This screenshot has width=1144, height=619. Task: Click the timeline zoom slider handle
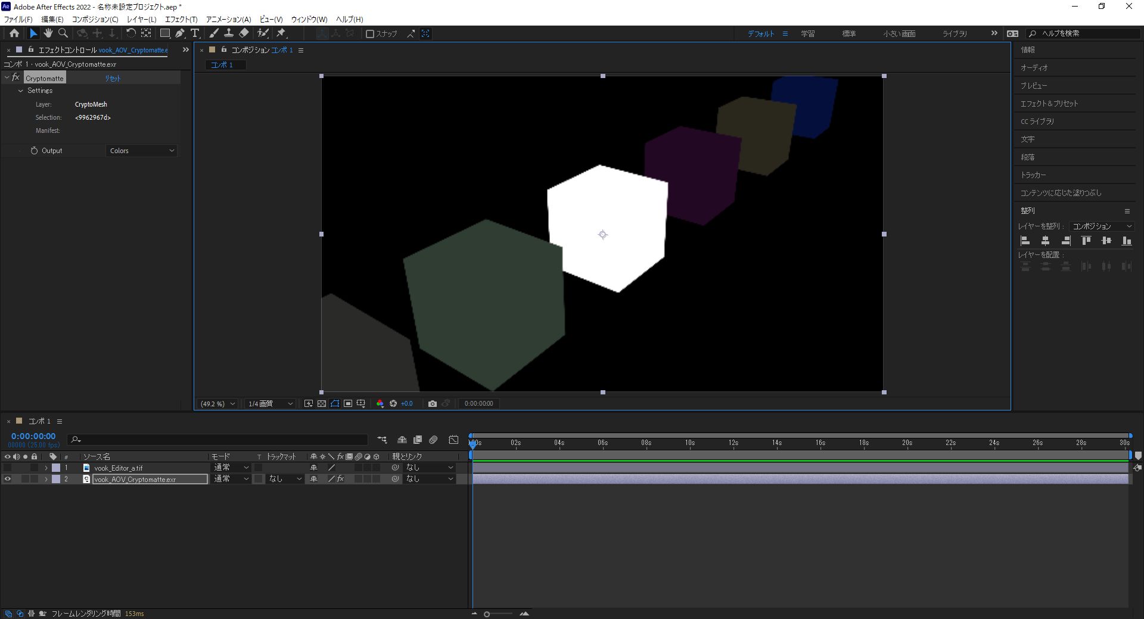coord(487,614)
